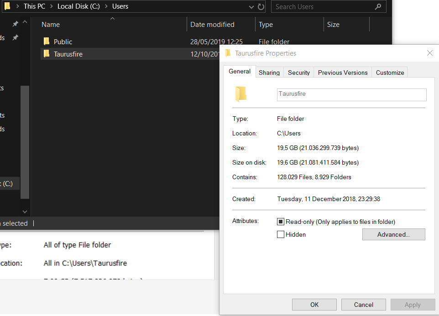Enable the Hidden attribute checkbox

point(281,234)
